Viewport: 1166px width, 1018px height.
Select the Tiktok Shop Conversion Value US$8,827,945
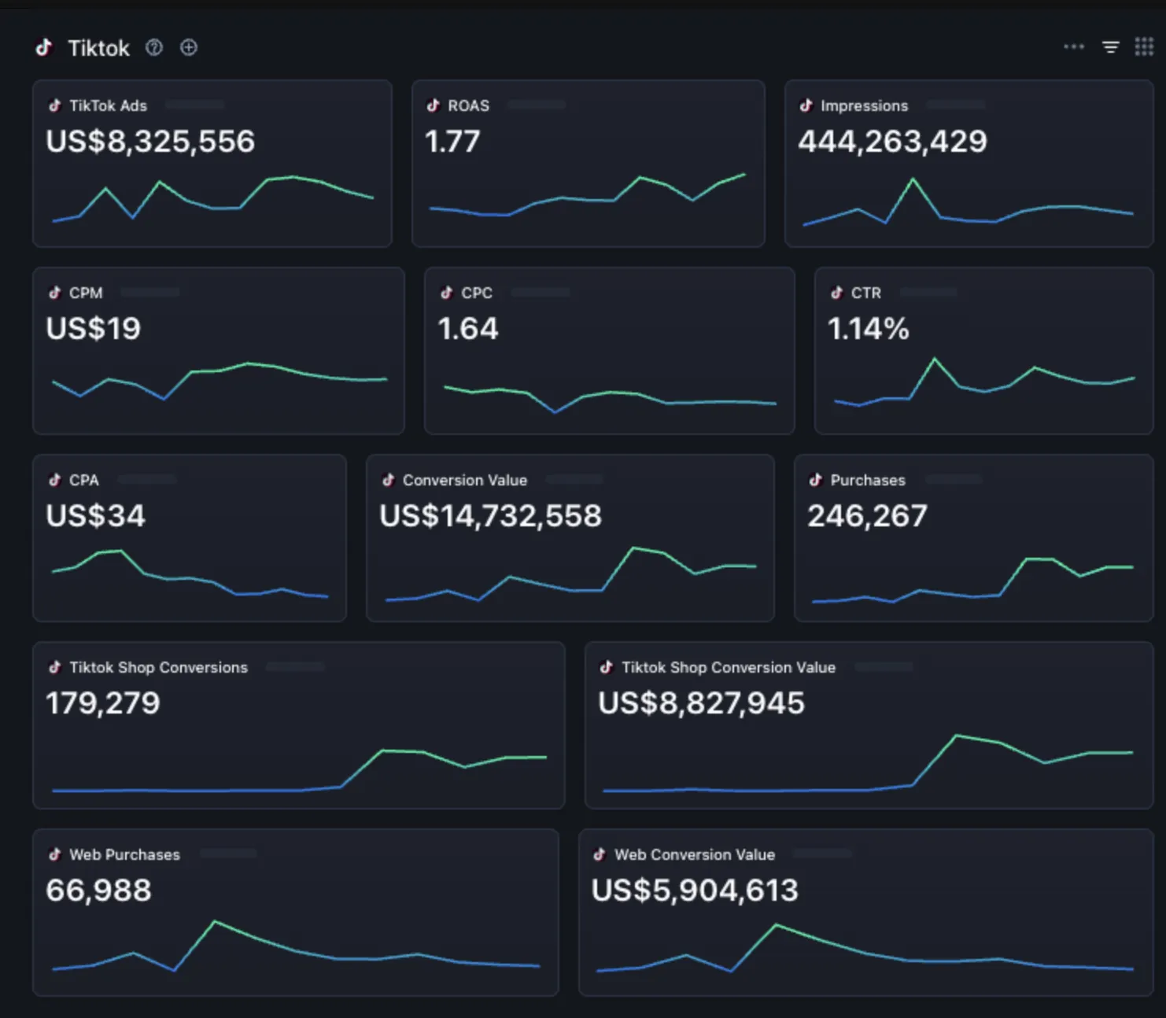coord(702,703)
